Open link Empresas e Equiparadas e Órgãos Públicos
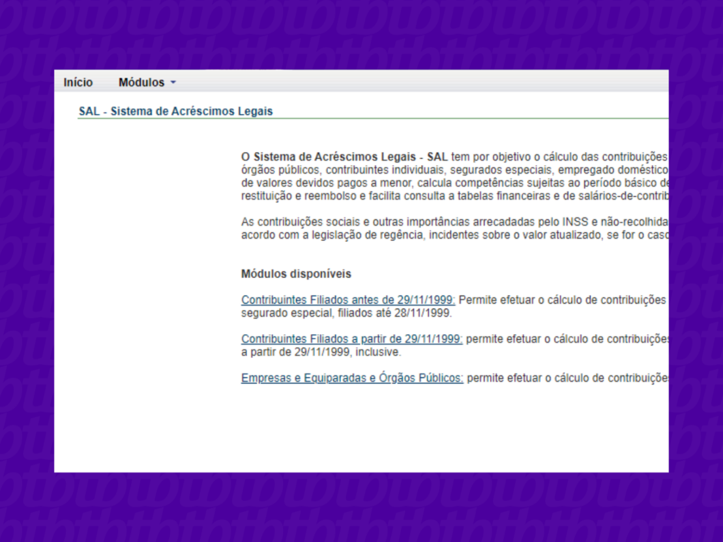The height and width of the screenshot is (542, 723). 352,378
